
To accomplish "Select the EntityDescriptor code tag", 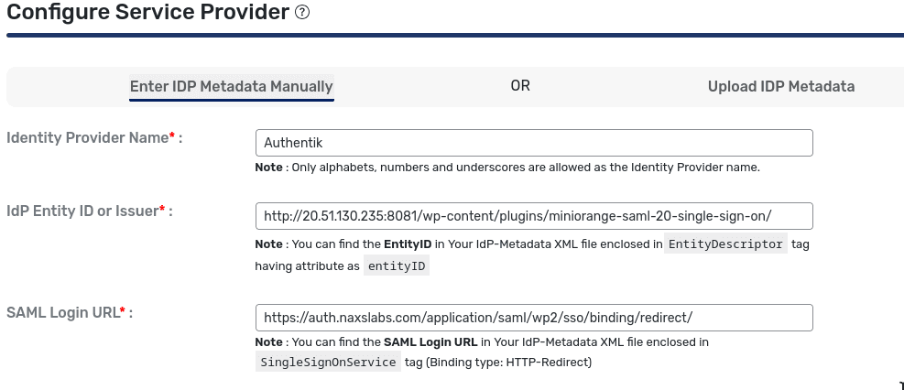I will [726, 244].
